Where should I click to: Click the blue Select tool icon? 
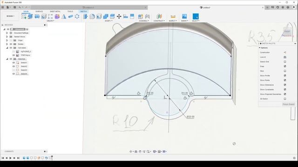196,17
